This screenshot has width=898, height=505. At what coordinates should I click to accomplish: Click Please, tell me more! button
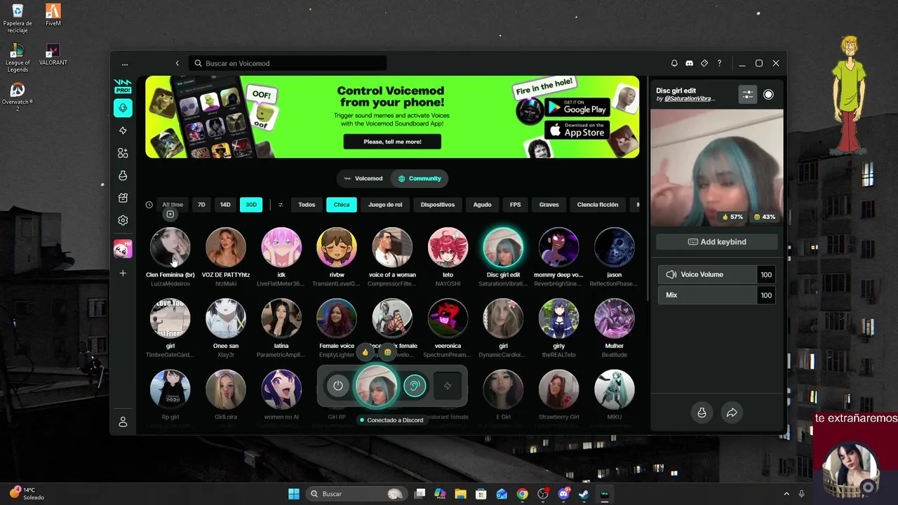tap(392, 142)
